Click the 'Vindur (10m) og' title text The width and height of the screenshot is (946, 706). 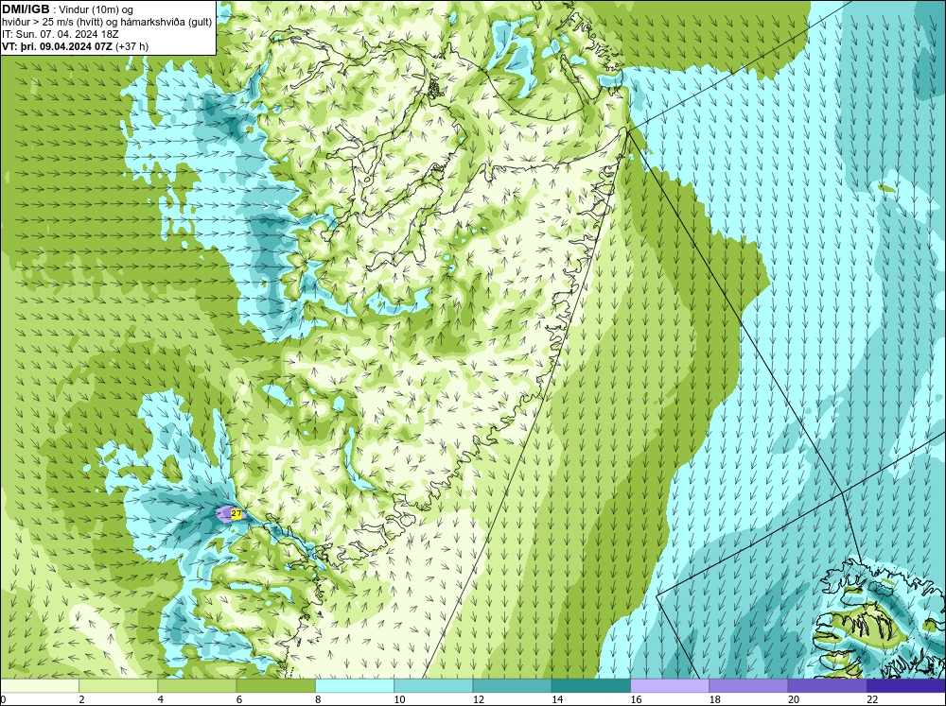click(x=95, y=9)
